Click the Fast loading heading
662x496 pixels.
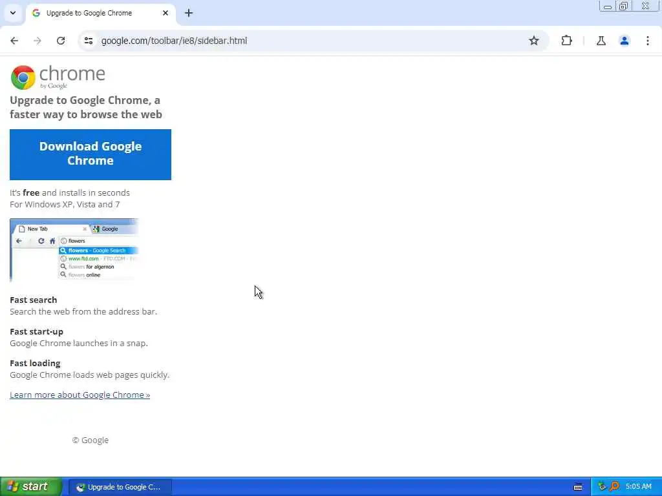35,363
